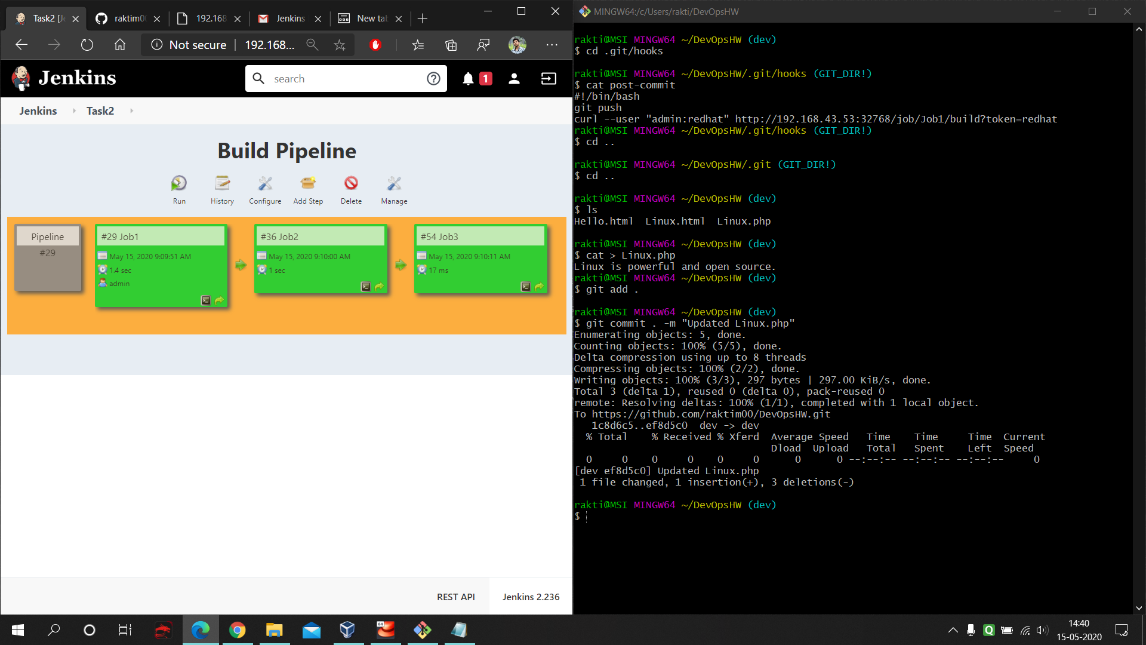1146x645 pixels.
Task: Open the Manage icon
Action: (394, 183)
